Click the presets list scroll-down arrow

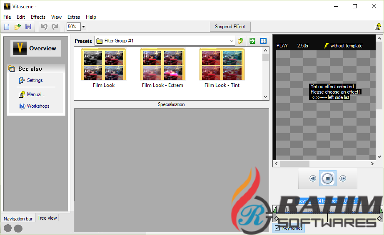coord(265,97)
